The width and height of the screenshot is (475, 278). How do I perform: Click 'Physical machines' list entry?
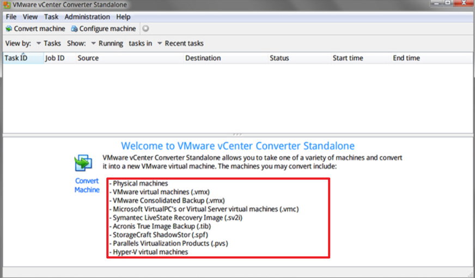click(x=140, y=183)
